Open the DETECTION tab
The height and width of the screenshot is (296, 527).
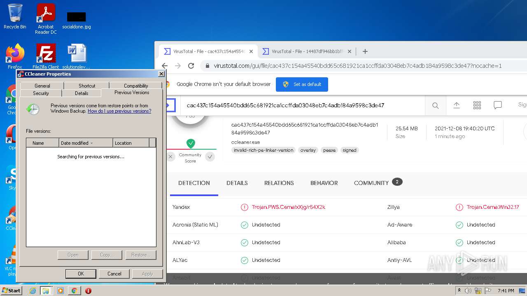(194, 183)
